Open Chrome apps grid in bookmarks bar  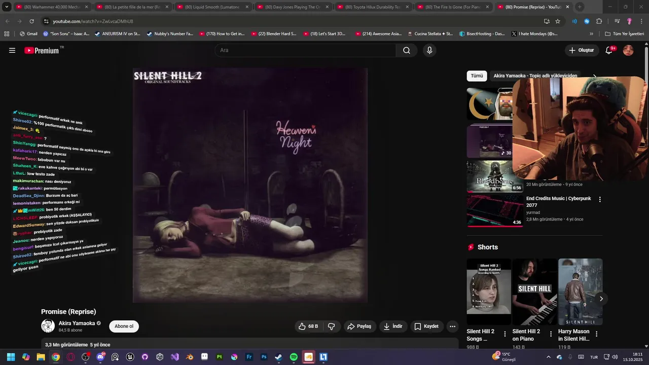[x=7, y=33]
